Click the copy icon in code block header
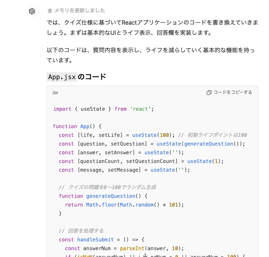The height and width of the screenshot is (257, 269). [x=209, y=93]
